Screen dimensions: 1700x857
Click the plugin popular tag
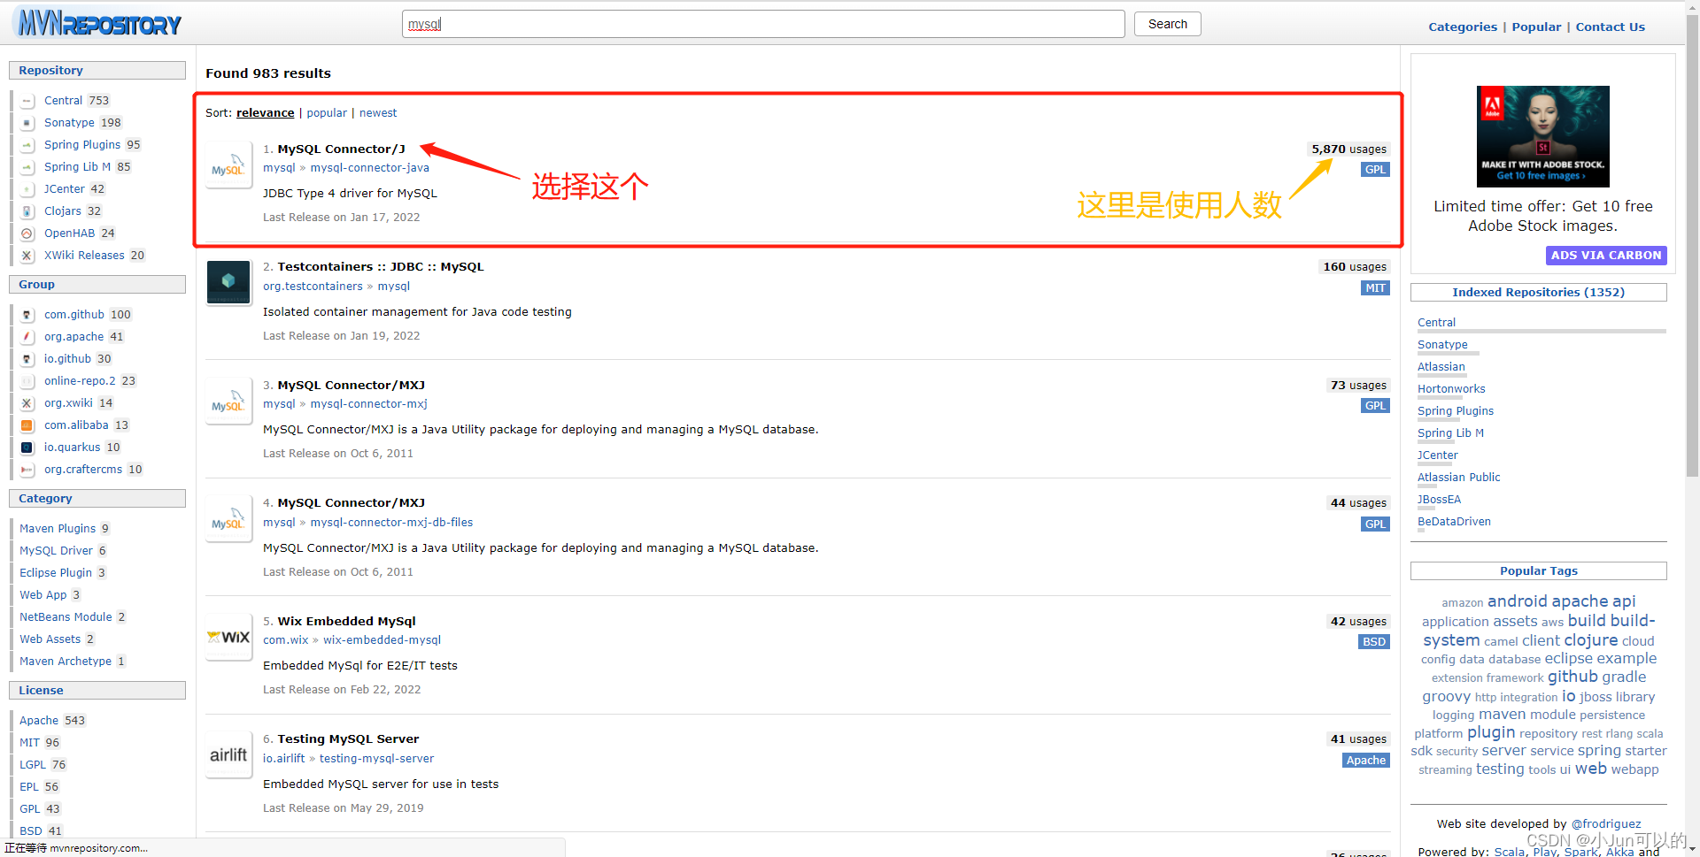(x=1491, y=732)
